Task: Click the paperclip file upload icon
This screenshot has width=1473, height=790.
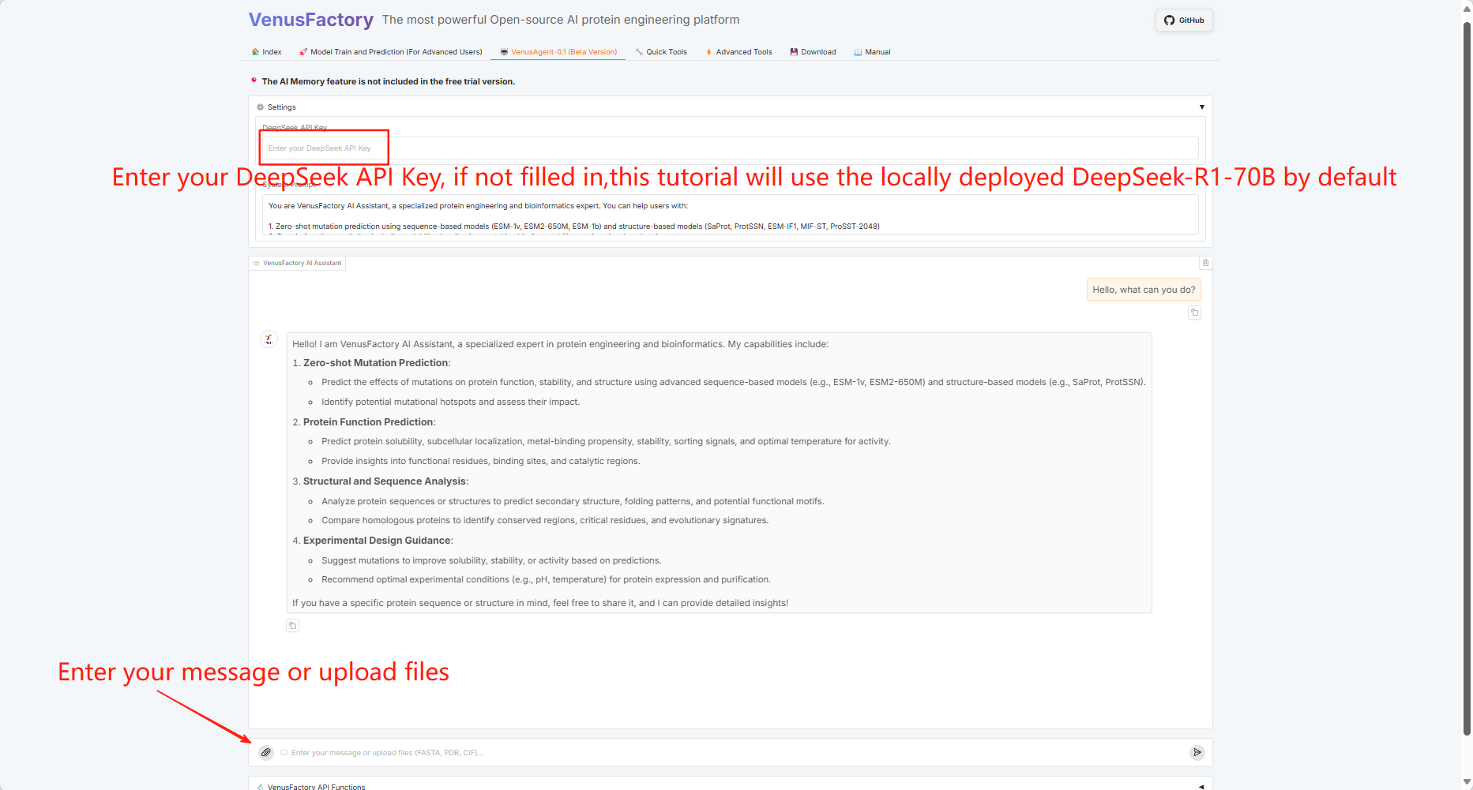Action: (266, 753)
